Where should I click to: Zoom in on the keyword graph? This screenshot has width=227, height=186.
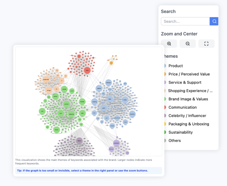tap(169, 44)
